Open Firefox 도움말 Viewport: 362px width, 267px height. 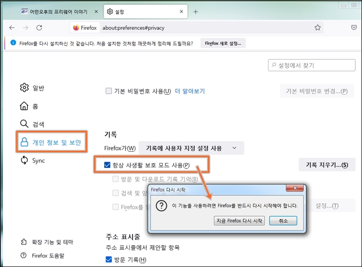tap(43, 255)
